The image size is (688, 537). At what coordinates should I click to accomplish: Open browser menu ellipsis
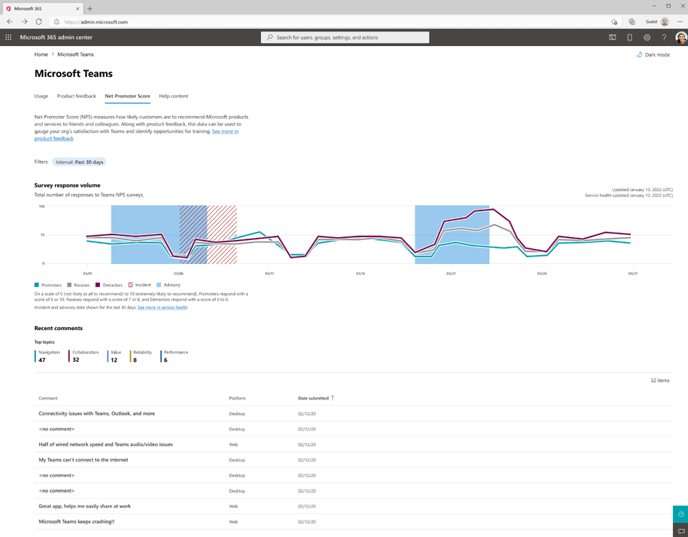[680, 21]
